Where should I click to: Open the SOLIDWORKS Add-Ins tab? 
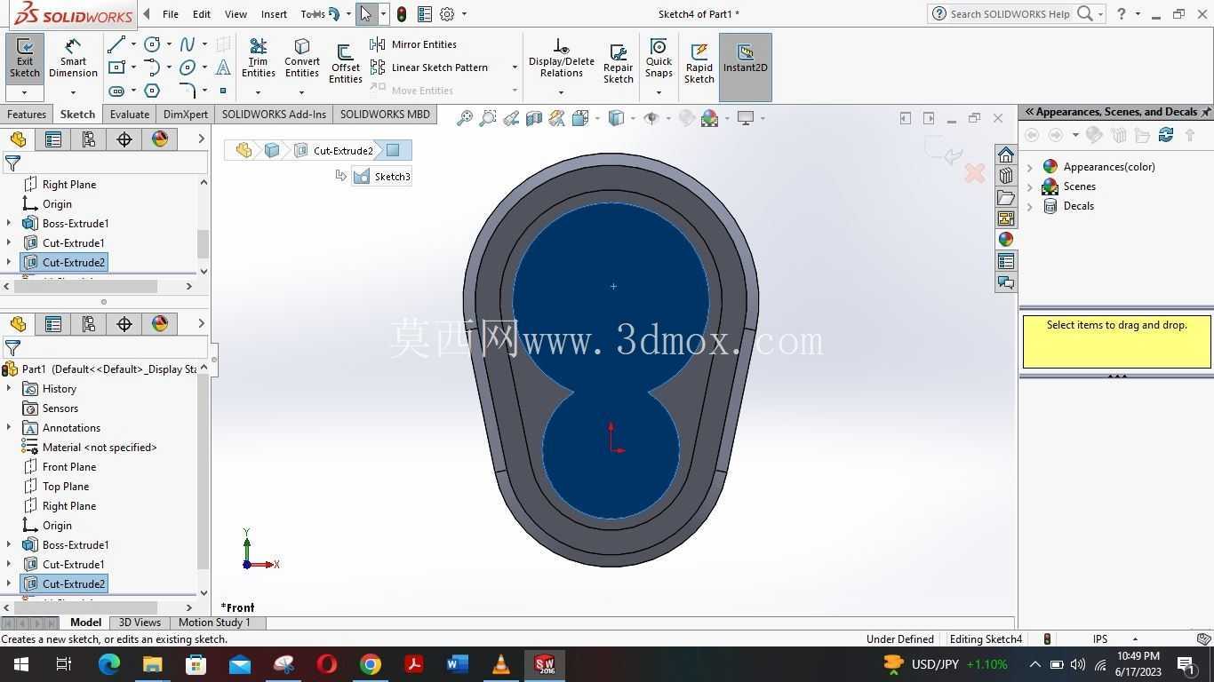(274, 115)
